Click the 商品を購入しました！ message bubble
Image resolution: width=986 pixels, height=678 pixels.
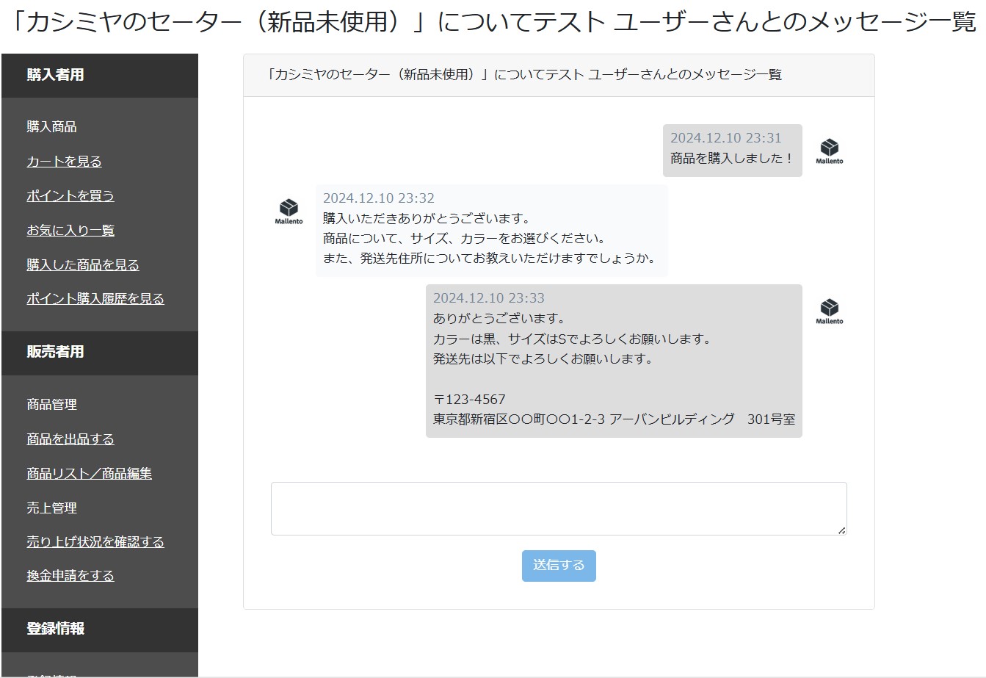point(731,150)
